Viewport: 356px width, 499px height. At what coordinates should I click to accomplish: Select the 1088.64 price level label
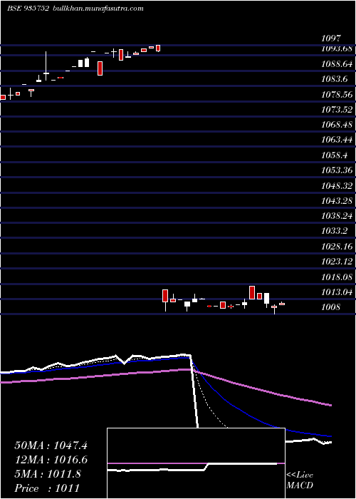337,64
